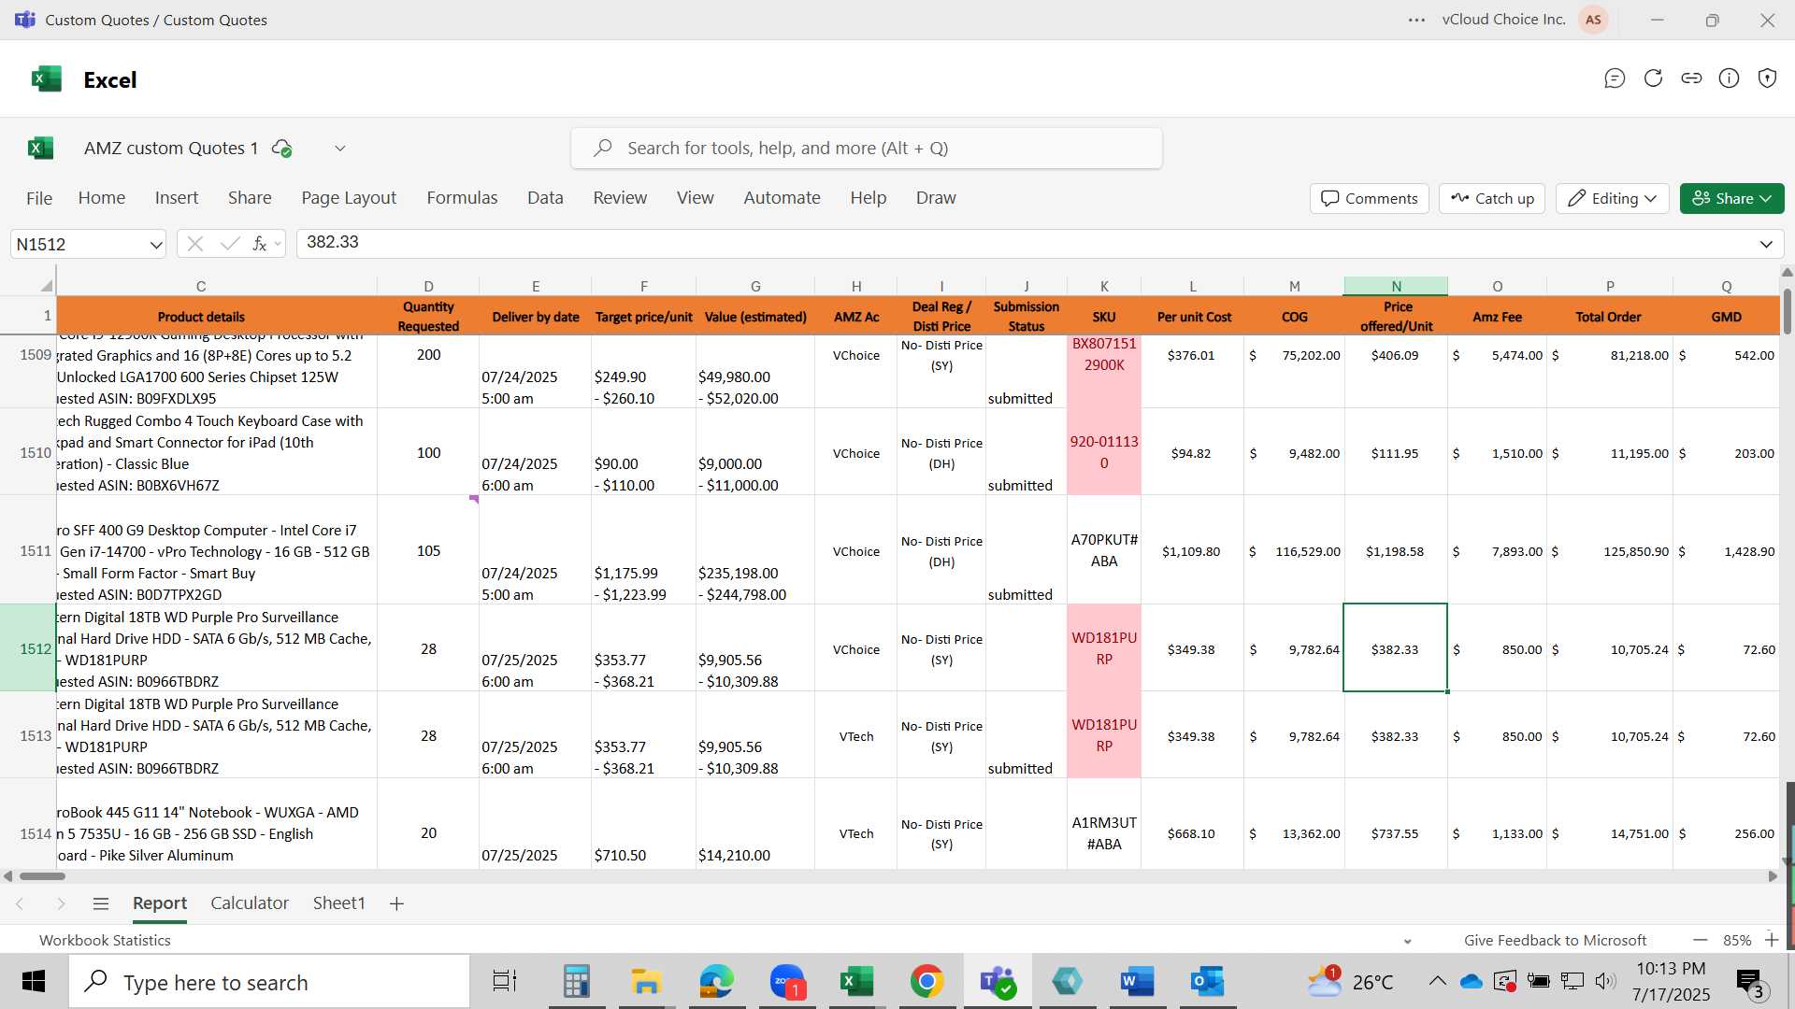This screenshot has height=1009, width=1795.
Task: Click Workbook Statistics in status bar
Action: click(x=105, y=940)
